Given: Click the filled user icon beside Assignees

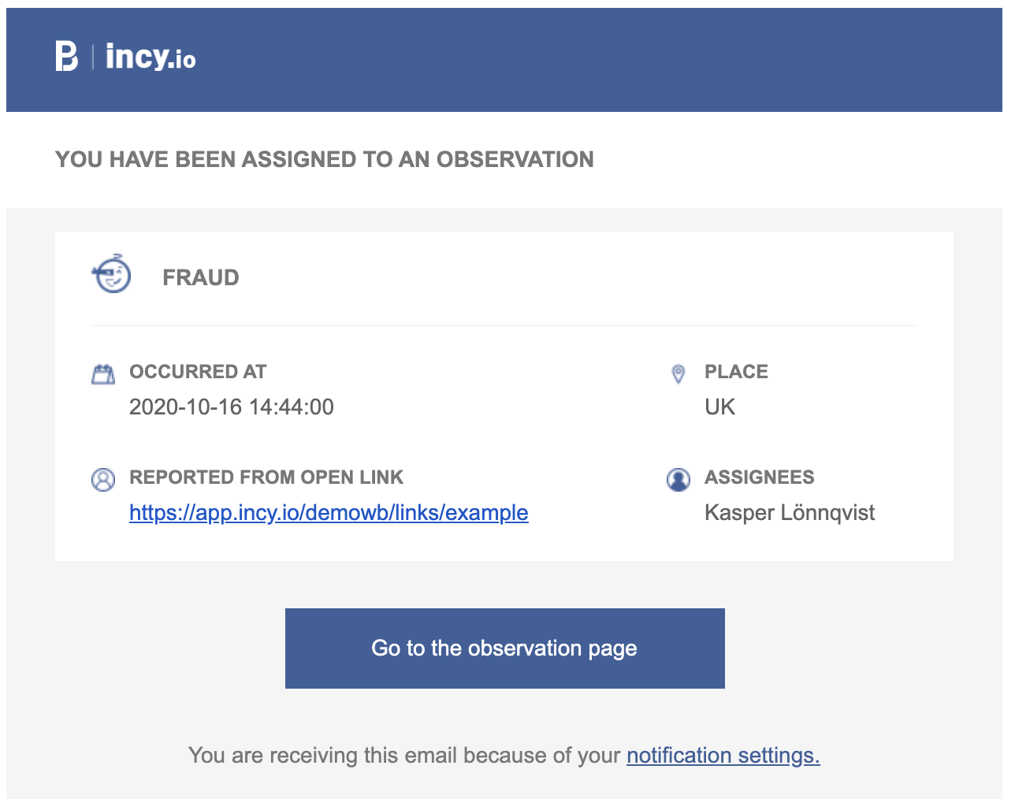Looking at the screenshot, I should coord(678,479).
